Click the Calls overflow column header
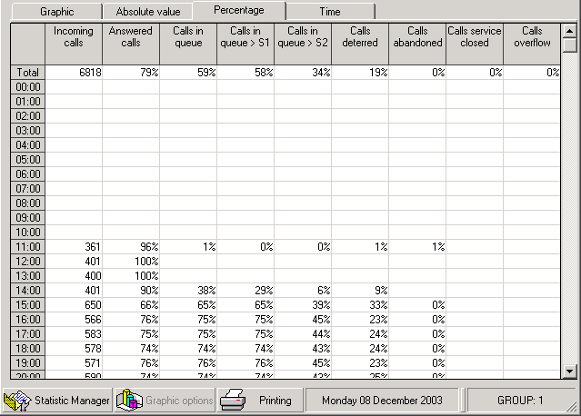 click(532, 44)
